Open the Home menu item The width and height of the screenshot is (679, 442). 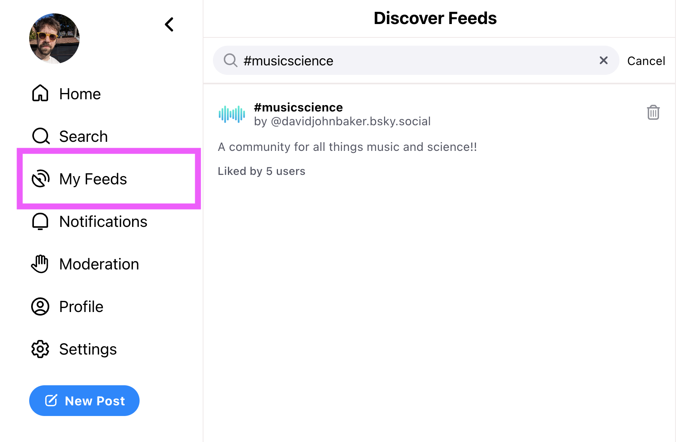click(80, 94)
